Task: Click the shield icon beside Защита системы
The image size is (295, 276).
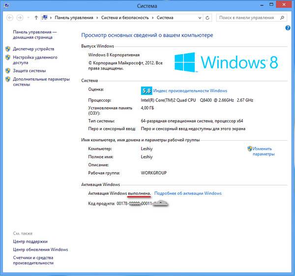Action: pos(8,71)
